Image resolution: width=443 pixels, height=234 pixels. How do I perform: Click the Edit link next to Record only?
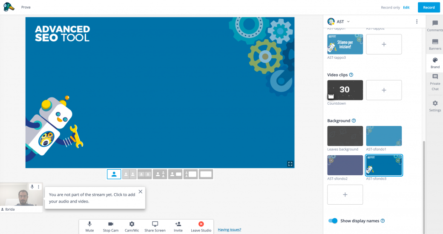point(406,7)
